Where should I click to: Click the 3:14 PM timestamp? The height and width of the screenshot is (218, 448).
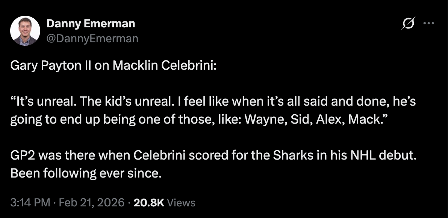click(30, 203)
